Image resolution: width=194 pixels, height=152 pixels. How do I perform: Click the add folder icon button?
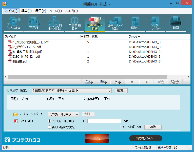point(103,82)
